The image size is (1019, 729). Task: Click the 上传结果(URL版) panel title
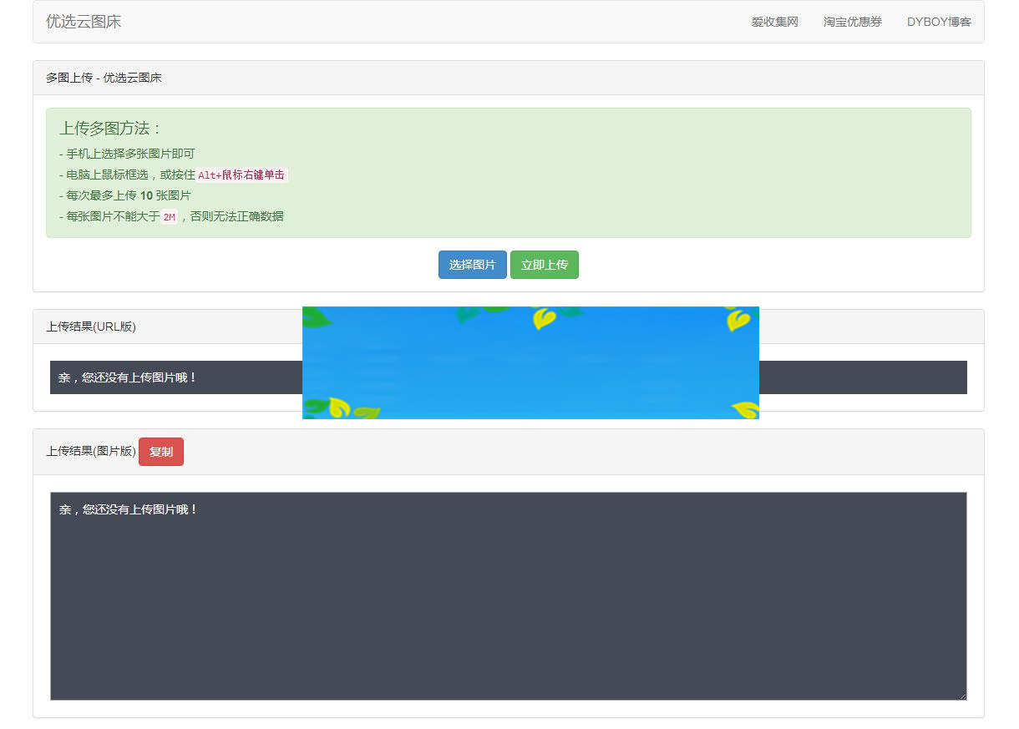[x=91, y=327]
